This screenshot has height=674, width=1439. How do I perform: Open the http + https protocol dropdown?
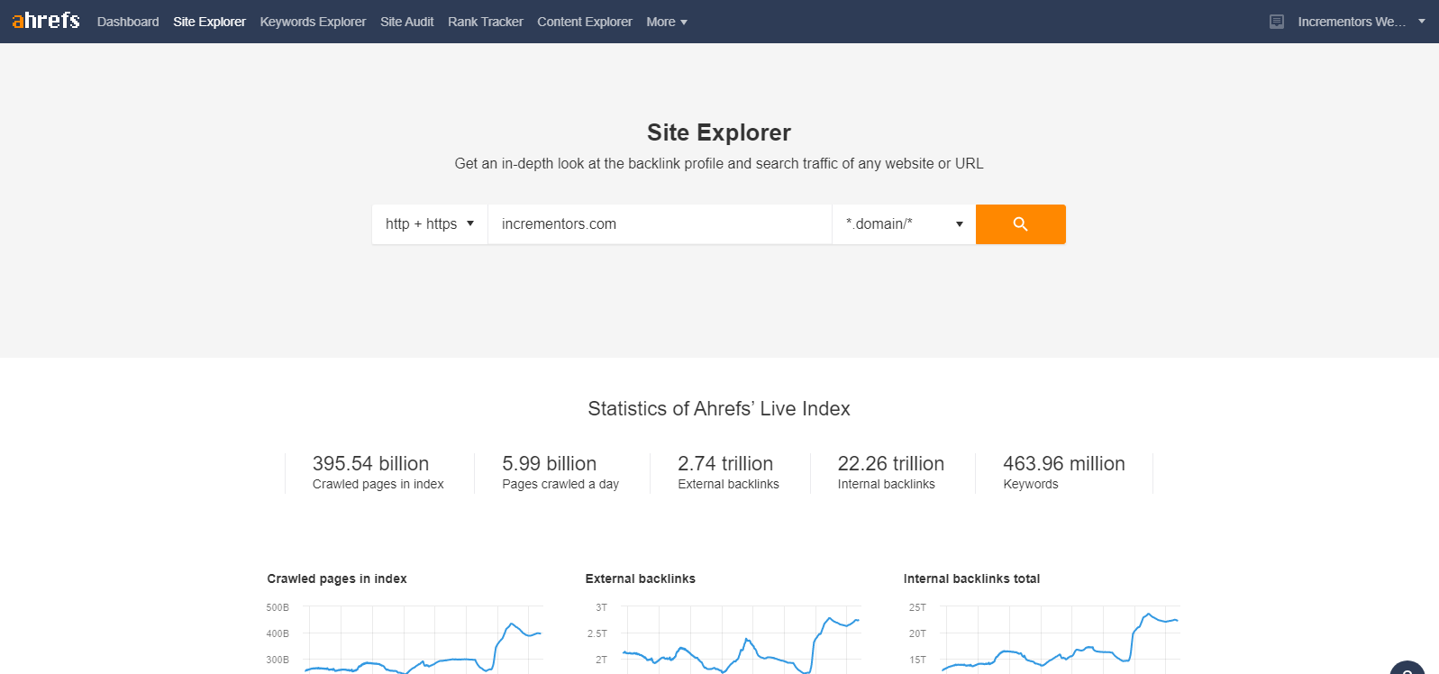[x=430, y=224]
